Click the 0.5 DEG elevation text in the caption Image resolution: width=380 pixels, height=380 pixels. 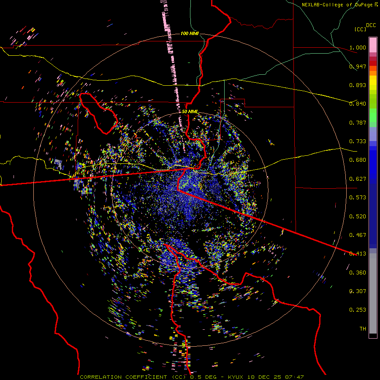pyautogui.click(x=204, y=377)
